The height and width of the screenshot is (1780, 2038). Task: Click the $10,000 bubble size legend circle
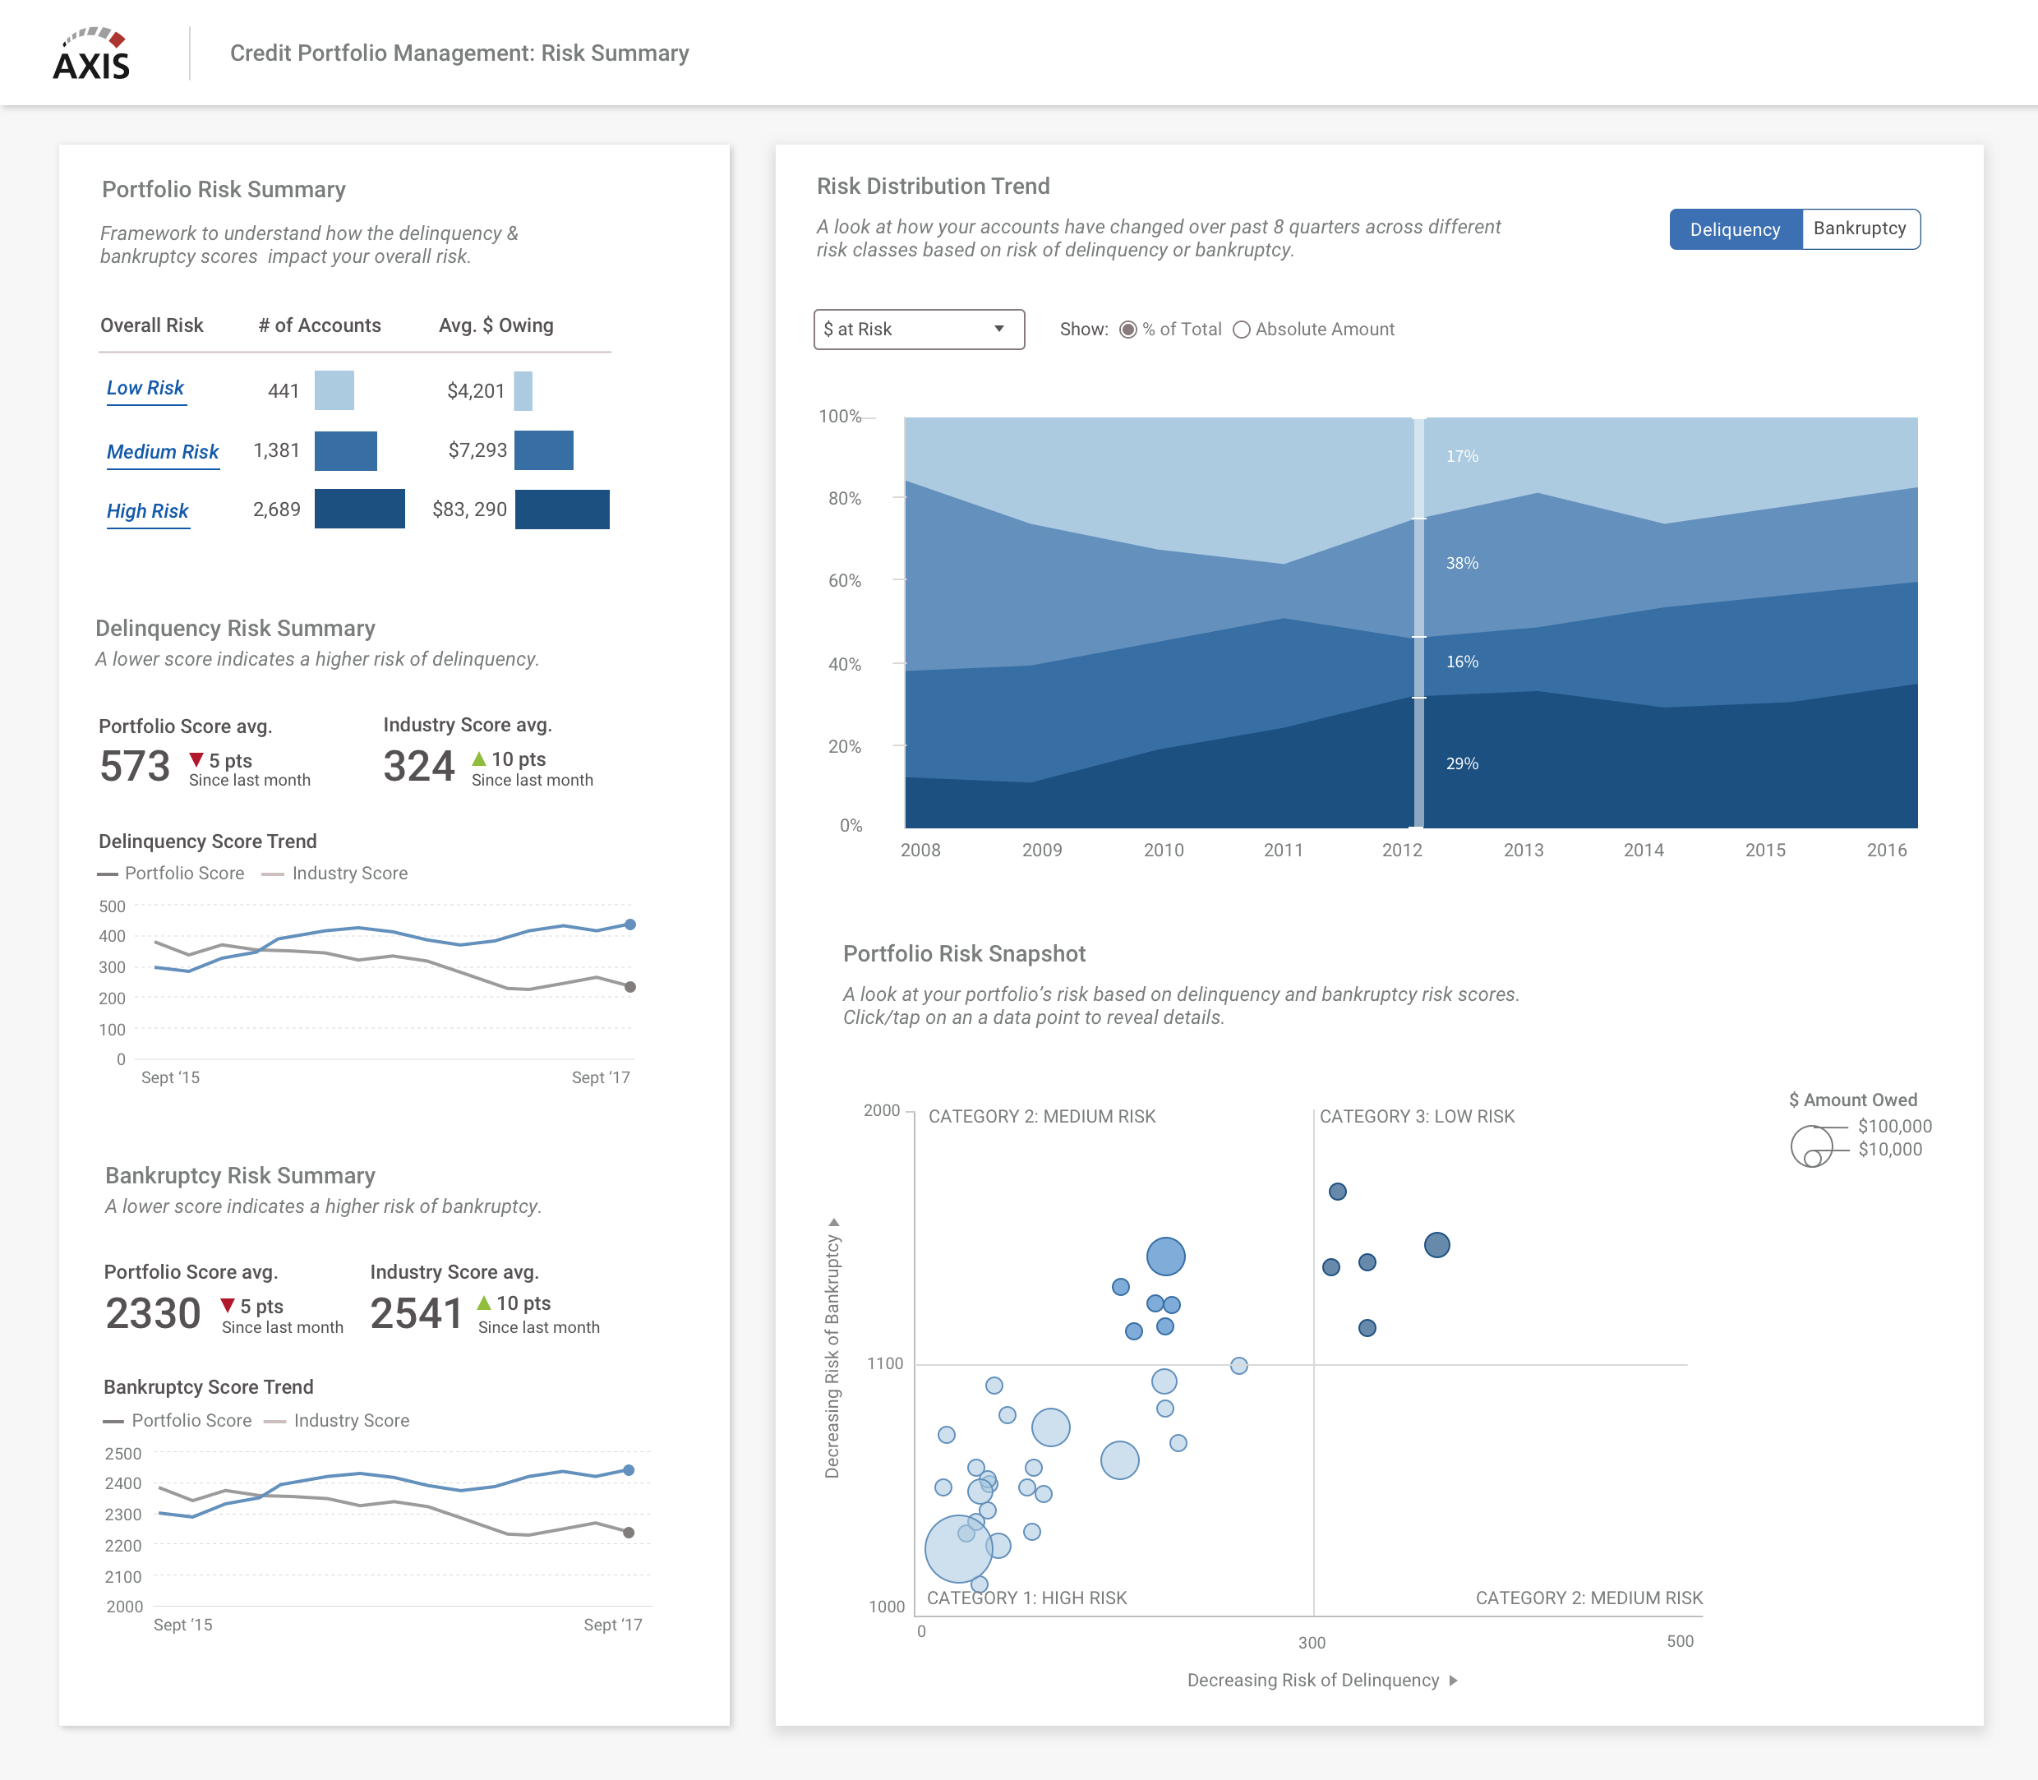[1814, 1161]
